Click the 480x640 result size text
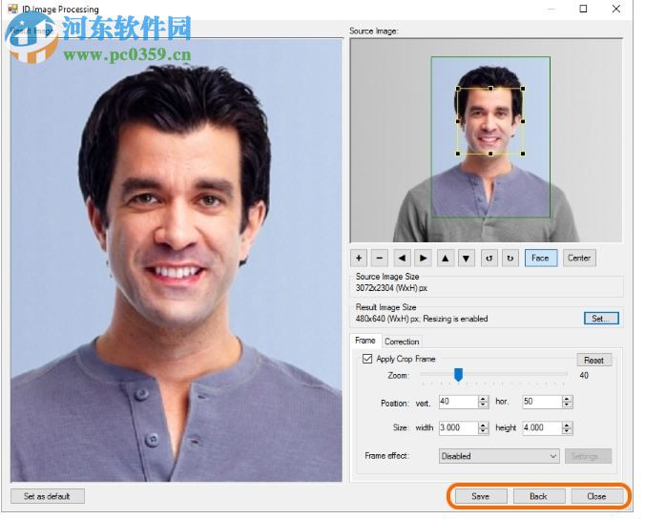This screenshot has height=519, width=645. (422, 319)
